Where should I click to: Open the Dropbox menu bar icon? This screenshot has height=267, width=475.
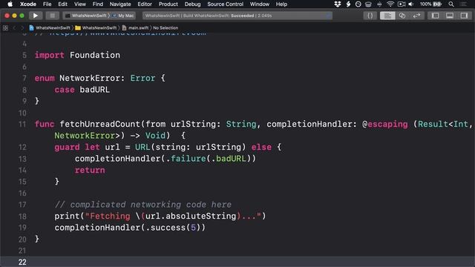(338, 4)
